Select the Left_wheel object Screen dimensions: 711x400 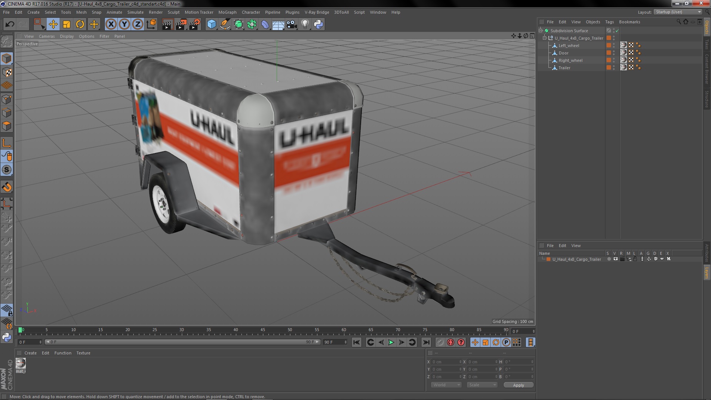(x=569, y=46)
